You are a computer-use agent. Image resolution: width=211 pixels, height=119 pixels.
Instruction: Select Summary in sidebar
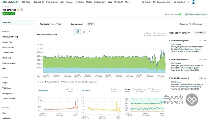click(x=17, y=22)
